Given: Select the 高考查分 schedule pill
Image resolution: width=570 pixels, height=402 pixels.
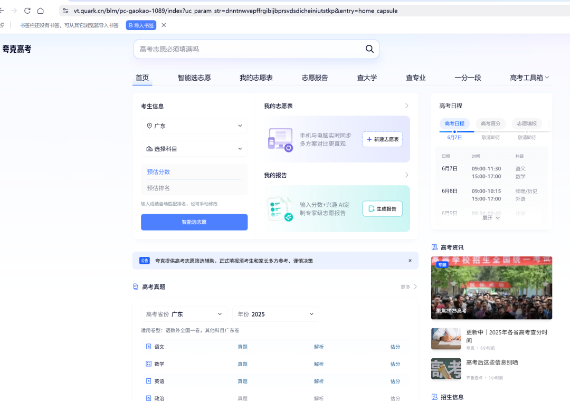Looking at the screenshot, I should [x=490, y=123].
